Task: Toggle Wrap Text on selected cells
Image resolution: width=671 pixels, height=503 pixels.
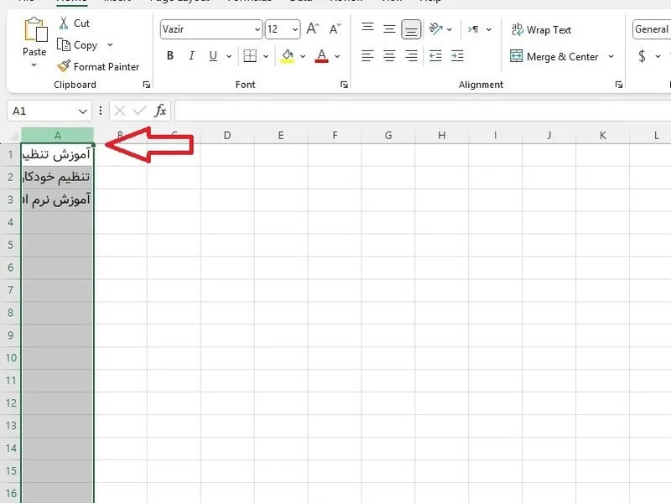Action: 541,29
